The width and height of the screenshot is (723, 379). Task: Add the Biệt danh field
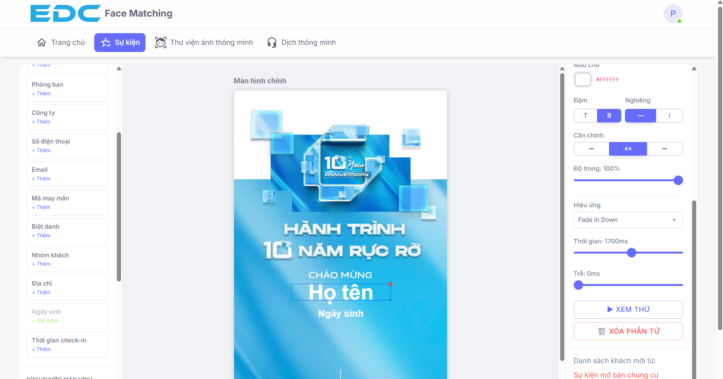[x=67, y=231]
